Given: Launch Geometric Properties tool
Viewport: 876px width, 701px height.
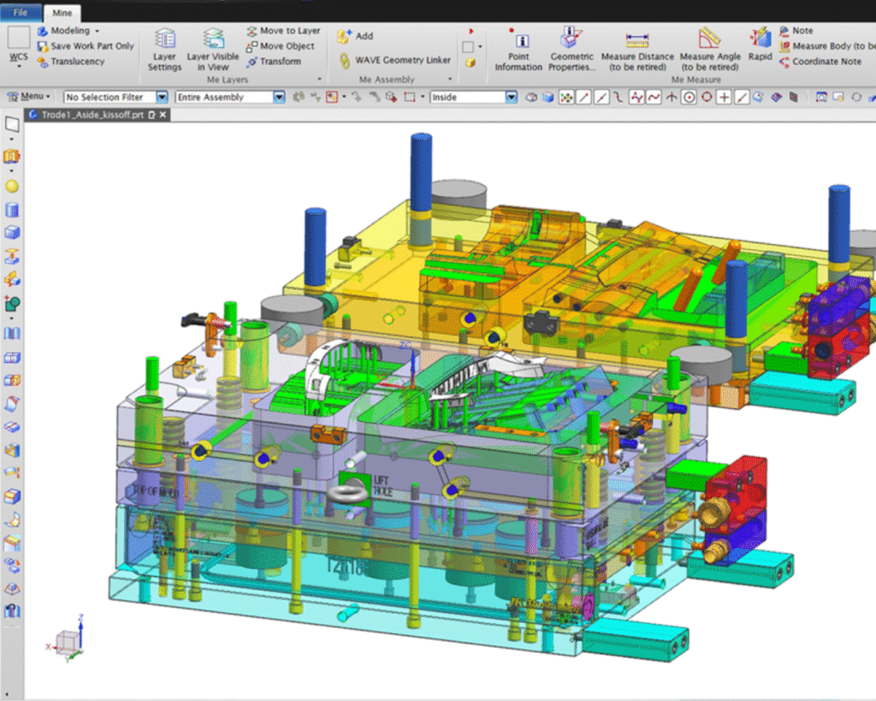Looking at the screenshot, I should (x=571, y=48).
